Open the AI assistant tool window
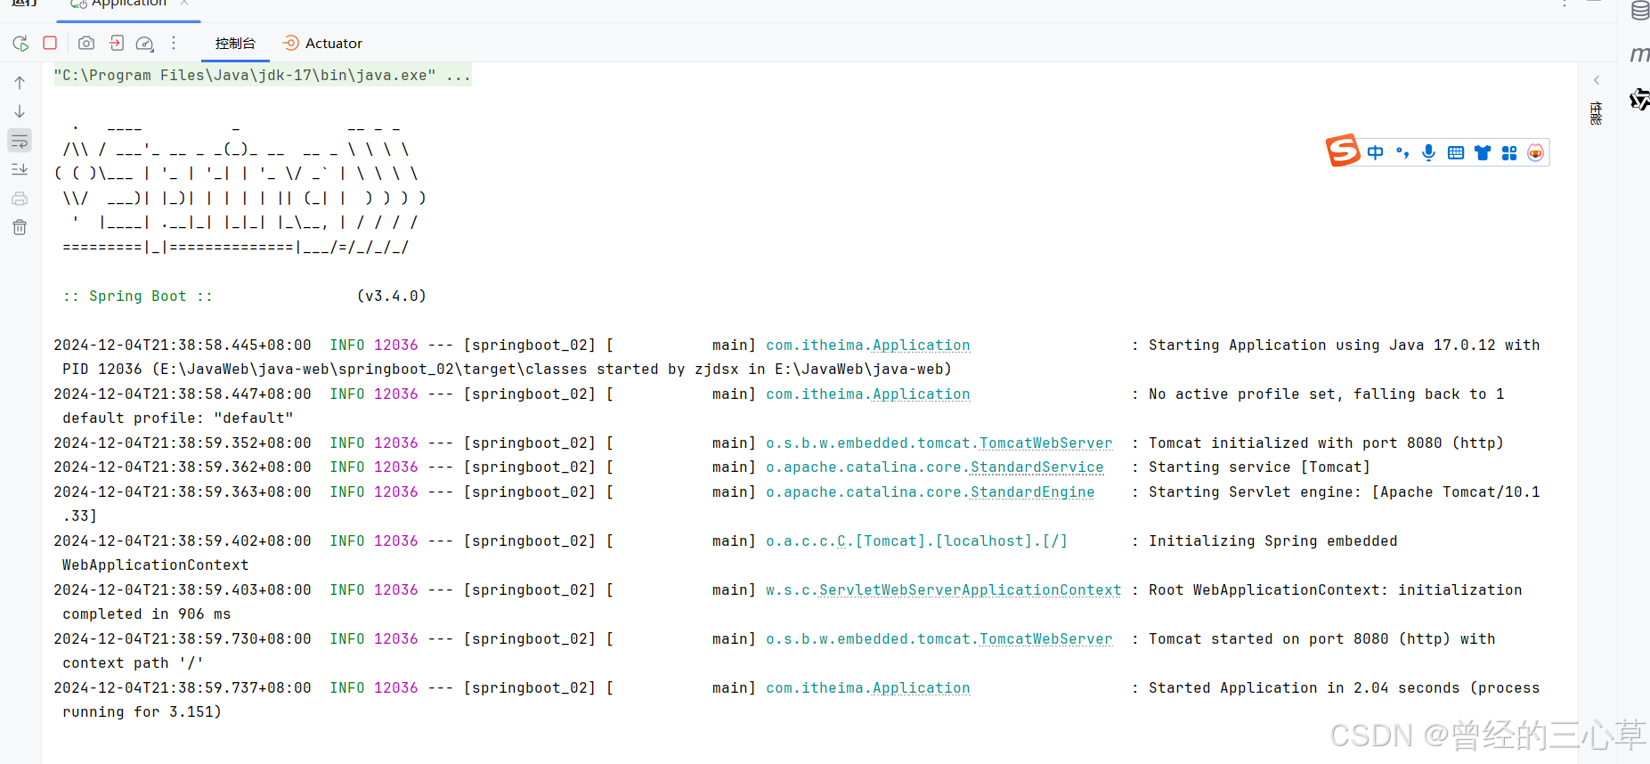The height and width of the screenshot is (764, 1650). [x=1640, y=99]
